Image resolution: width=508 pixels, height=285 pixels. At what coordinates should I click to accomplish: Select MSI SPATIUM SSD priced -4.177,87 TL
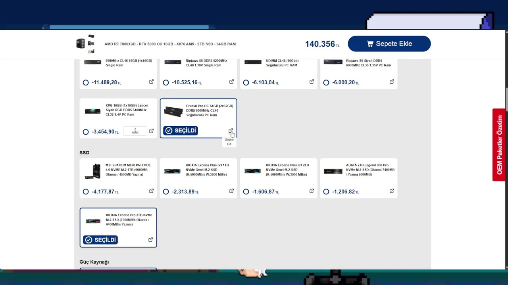point(86,192)
